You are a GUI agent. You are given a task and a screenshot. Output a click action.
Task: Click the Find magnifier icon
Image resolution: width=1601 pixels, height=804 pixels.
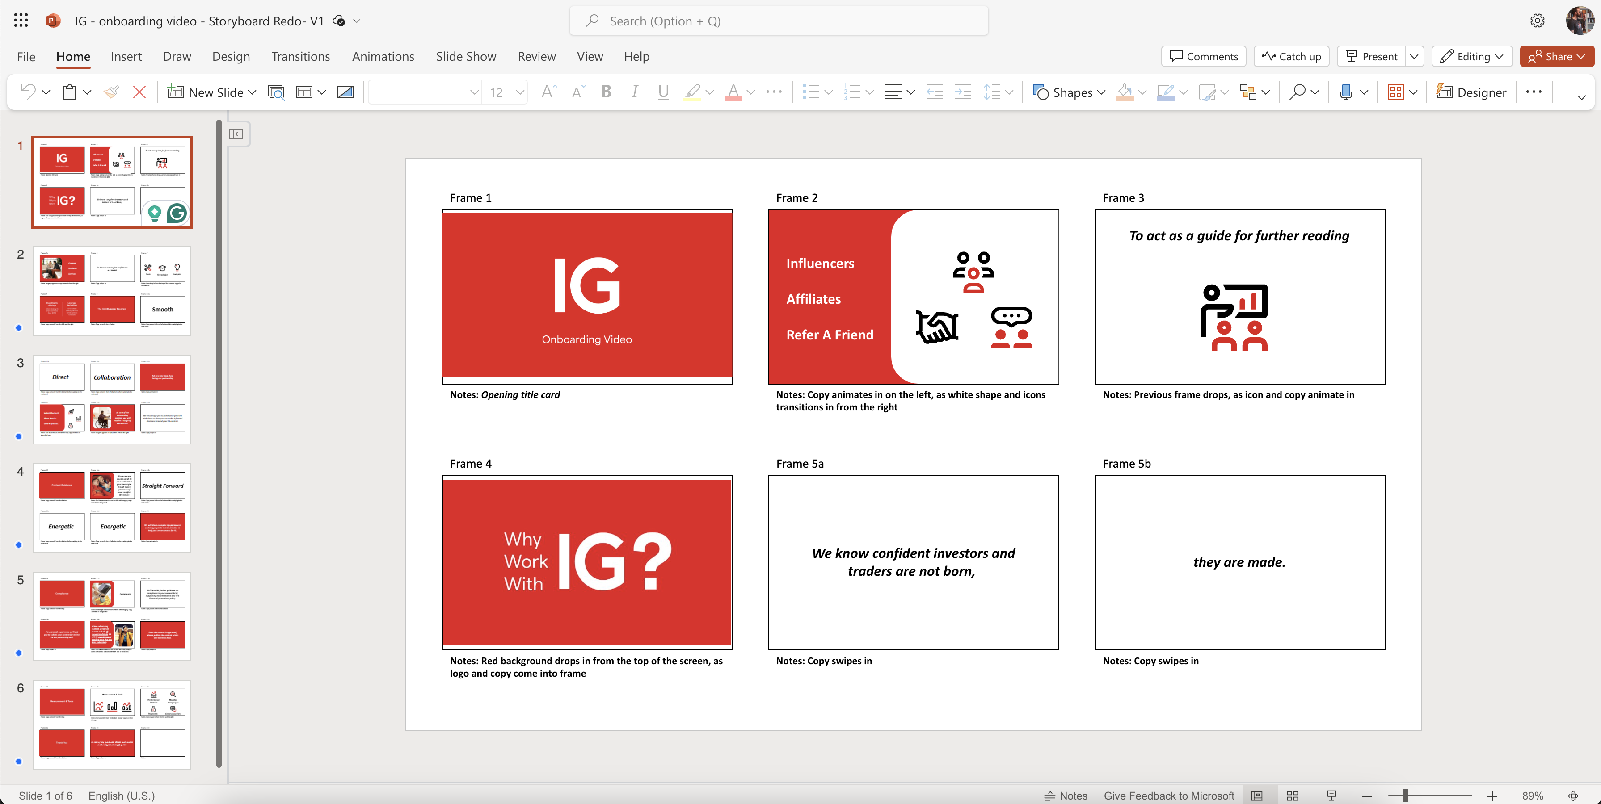point(1297,92)
